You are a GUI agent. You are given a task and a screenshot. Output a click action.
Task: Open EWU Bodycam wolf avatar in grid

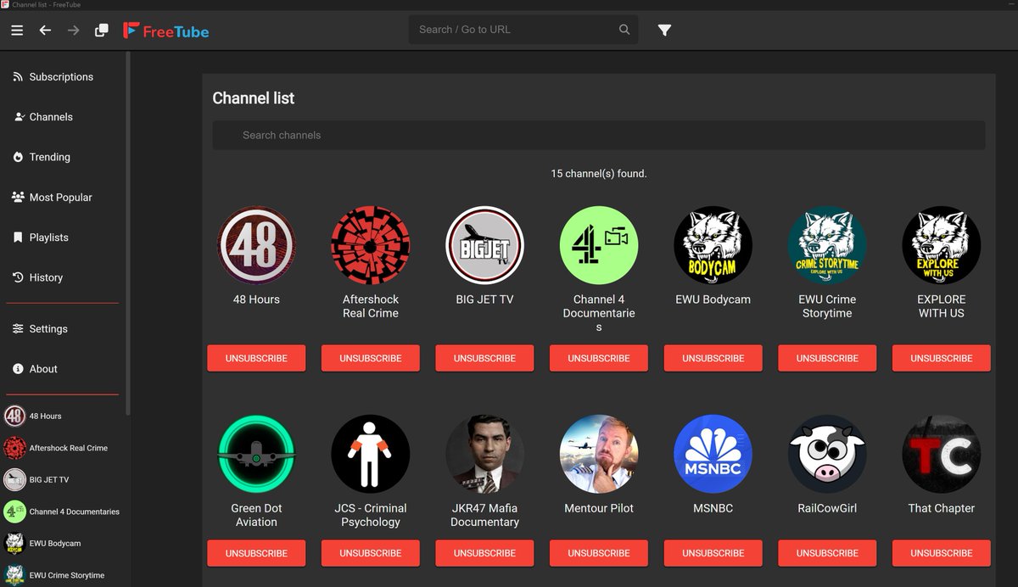[713, 245]
